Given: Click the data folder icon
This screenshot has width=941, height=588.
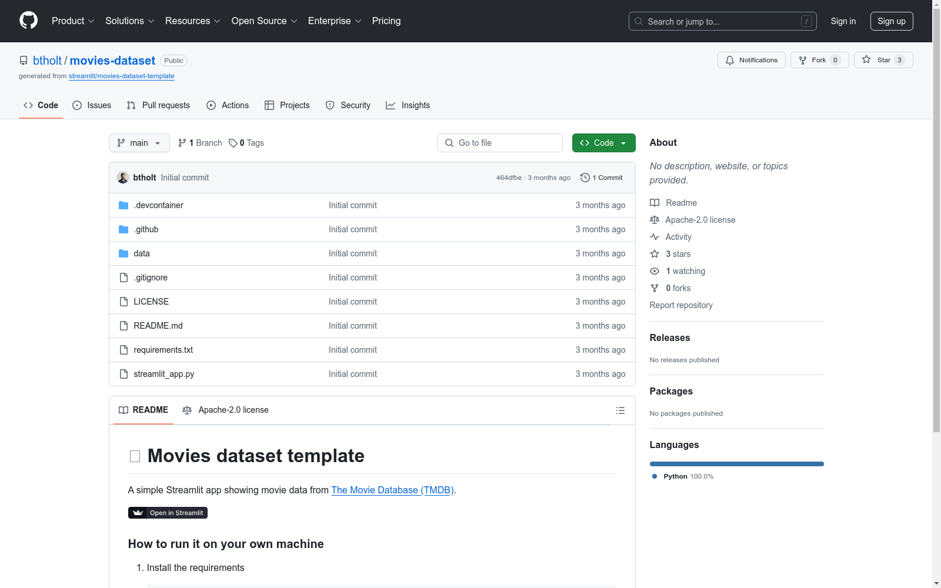Looking at the screenshot, I should [x=124, y=253].
